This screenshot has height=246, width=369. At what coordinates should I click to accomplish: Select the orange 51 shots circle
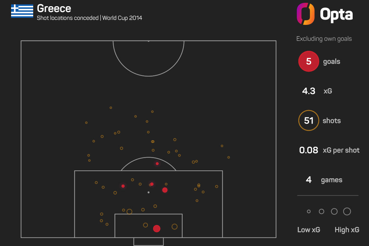[308, 121]
